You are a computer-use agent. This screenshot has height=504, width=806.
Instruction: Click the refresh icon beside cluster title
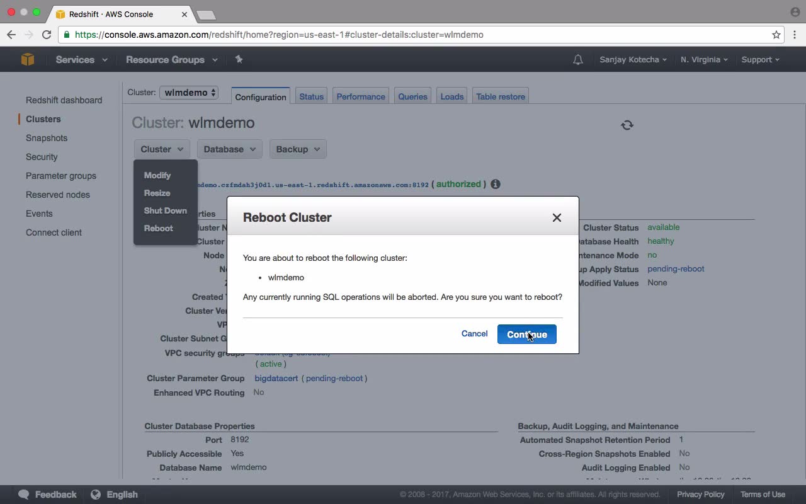627,125
